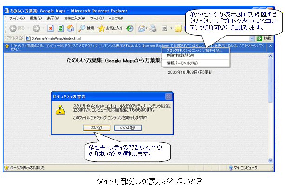Click the アドレス(D) label
Viewport: 285px width, 191px height.
tap(15, 38)
